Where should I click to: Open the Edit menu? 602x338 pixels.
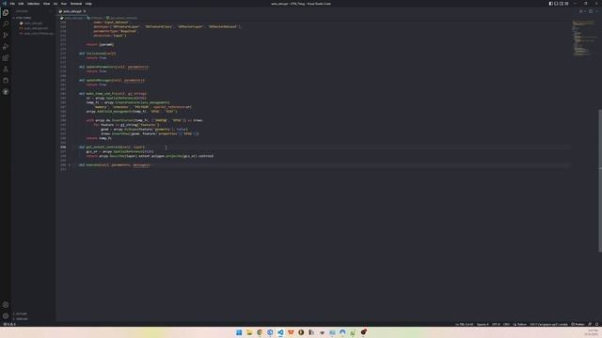pyautogui.click(x=21, y=4)
